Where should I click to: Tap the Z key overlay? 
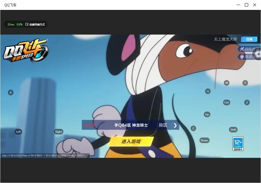(247, 102)
